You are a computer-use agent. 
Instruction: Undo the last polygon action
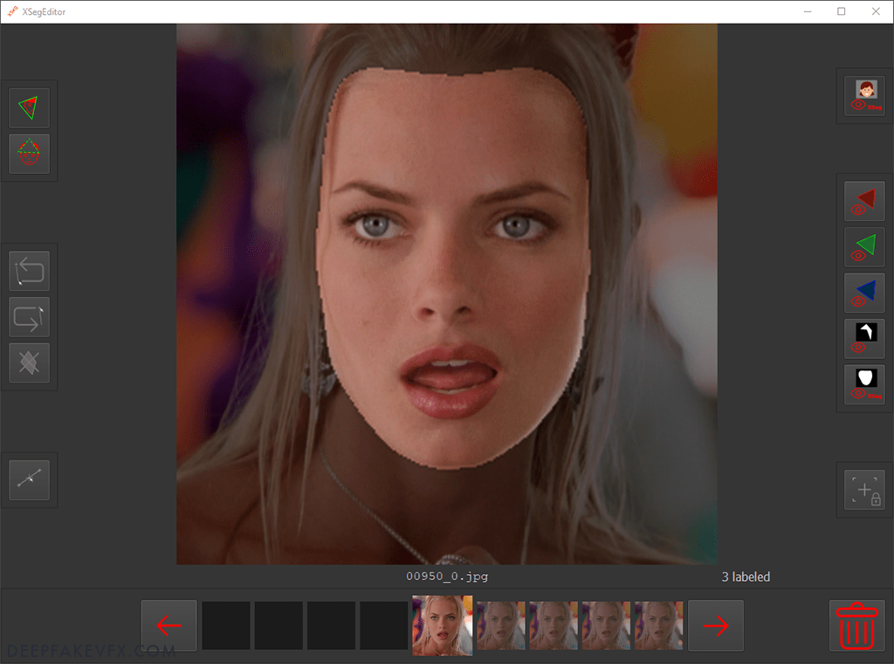[x=29, y=271]
